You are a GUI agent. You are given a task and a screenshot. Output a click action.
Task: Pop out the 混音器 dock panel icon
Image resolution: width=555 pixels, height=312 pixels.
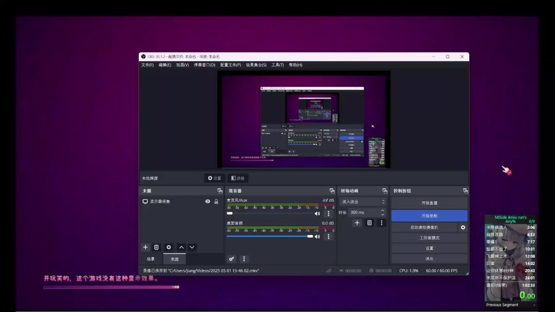(x=332, y=191)
